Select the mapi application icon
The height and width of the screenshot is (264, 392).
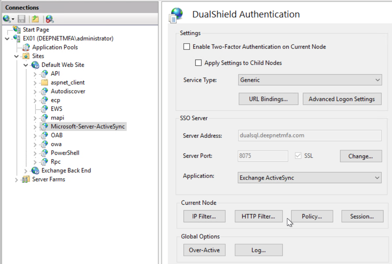click(45, 118)
